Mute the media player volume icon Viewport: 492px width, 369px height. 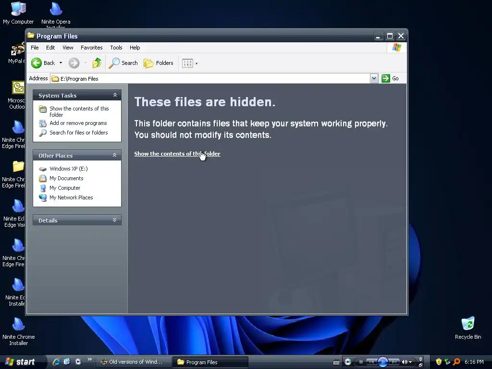pyautogui.click(x=405, y=362)
